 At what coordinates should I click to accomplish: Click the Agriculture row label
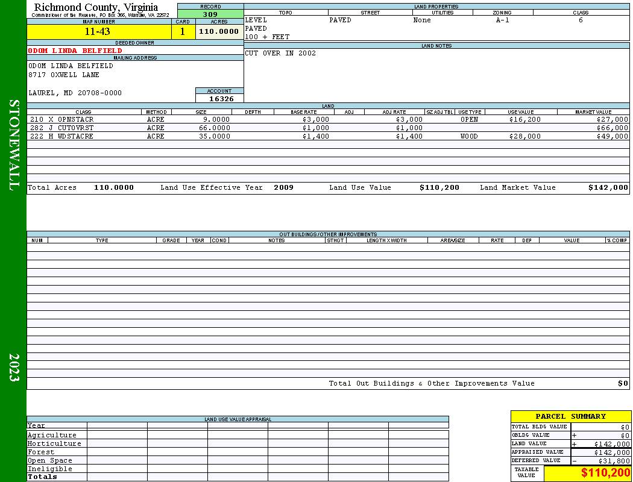pos(52,435)
